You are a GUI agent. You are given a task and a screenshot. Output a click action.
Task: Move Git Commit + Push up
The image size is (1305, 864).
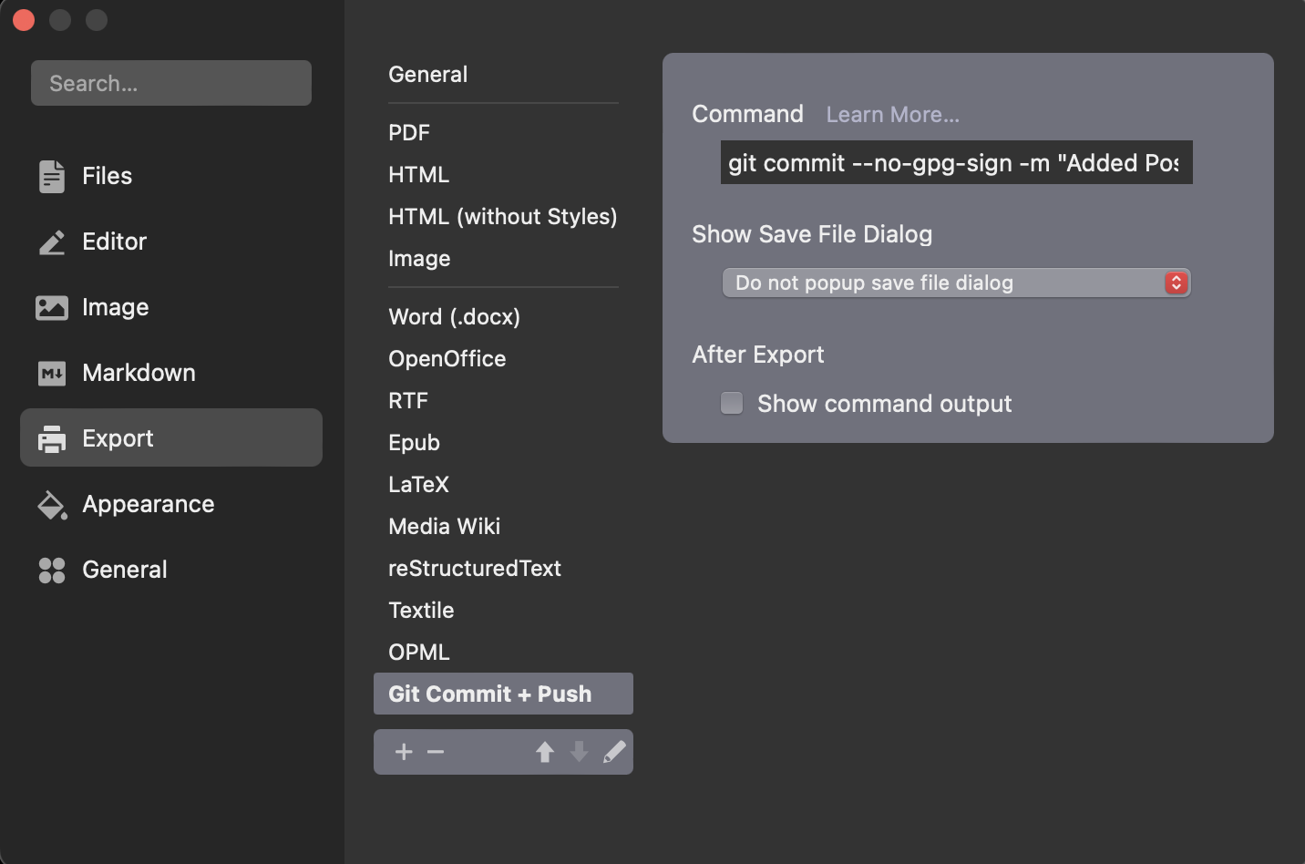point(545,752)
